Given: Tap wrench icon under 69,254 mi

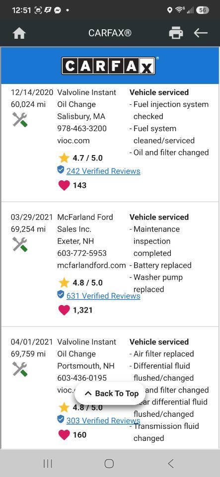Looking at the screenshot, I should (x=20, y=244).
